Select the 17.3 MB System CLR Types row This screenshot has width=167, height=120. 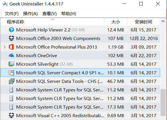80,107
